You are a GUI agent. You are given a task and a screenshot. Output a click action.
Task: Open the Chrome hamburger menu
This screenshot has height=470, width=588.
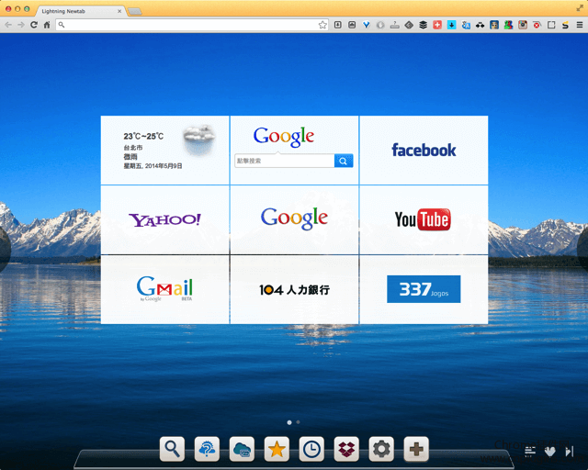pos(580,25)
